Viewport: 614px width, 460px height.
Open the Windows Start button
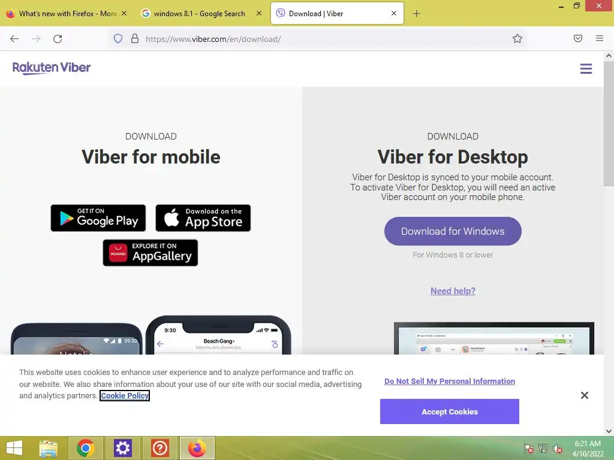14,448
